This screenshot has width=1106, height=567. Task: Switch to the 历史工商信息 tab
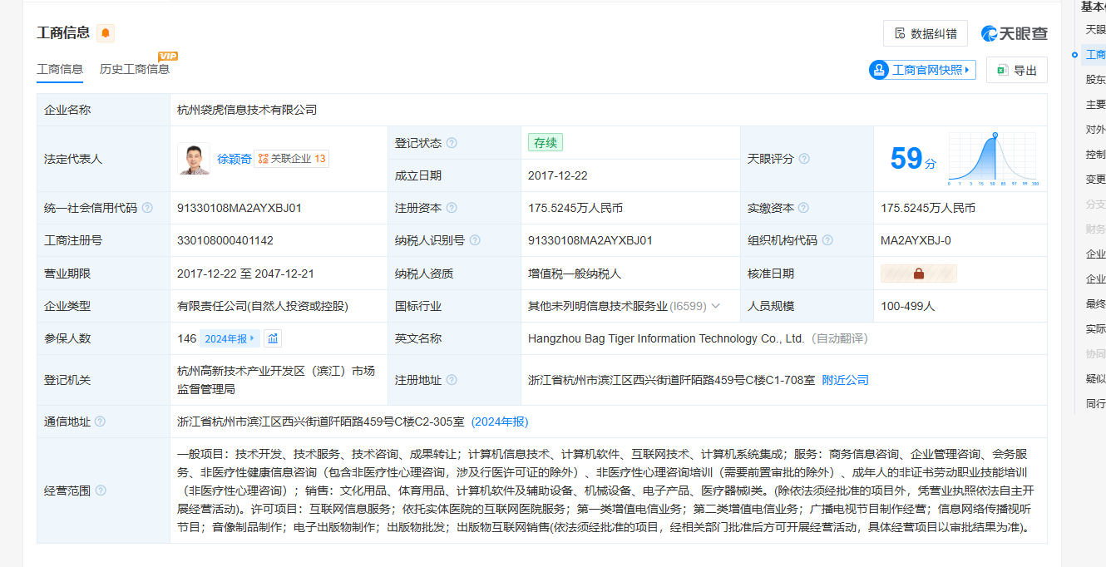click(135, 69)
